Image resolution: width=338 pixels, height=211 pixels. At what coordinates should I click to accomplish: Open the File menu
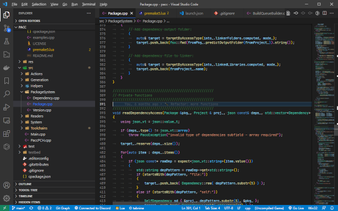(x=14, y=4)
